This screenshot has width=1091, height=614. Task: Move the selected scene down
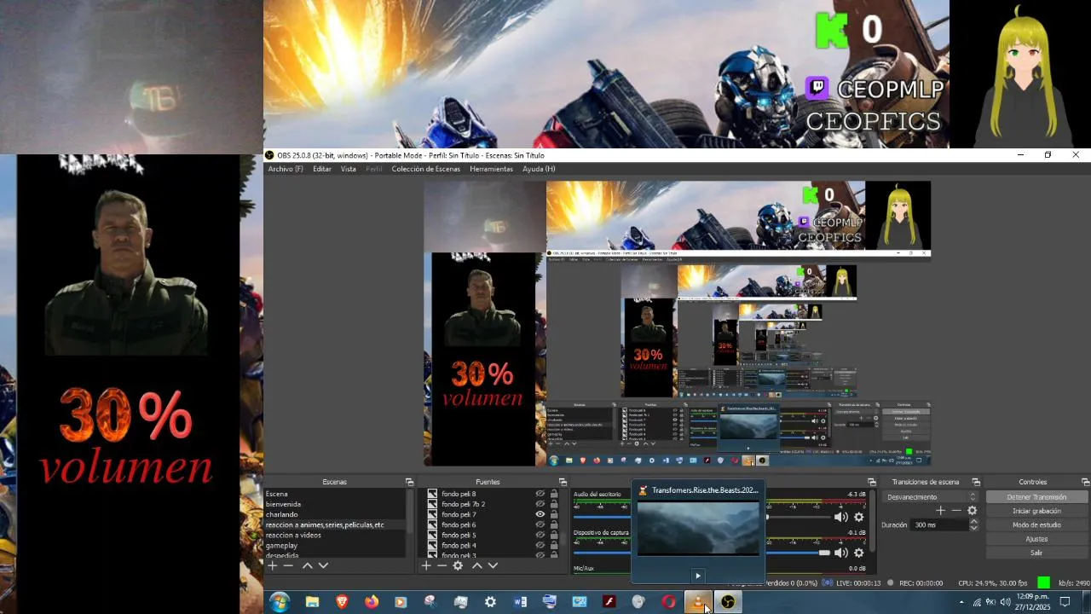323,565
